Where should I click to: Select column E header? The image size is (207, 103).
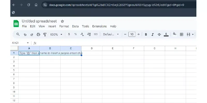coord(113,48)
